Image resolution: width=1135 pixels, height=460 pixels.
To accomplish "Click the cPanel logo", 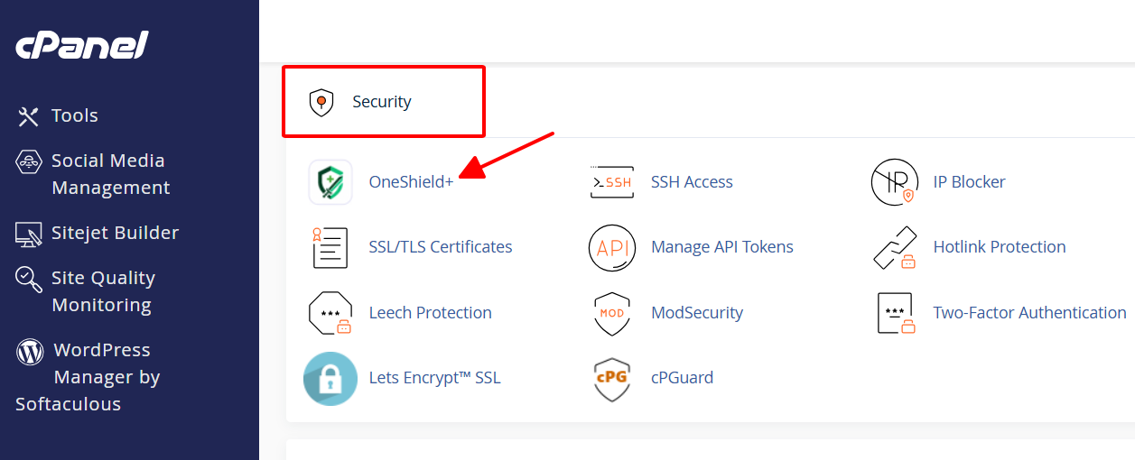I will (82, 45).
